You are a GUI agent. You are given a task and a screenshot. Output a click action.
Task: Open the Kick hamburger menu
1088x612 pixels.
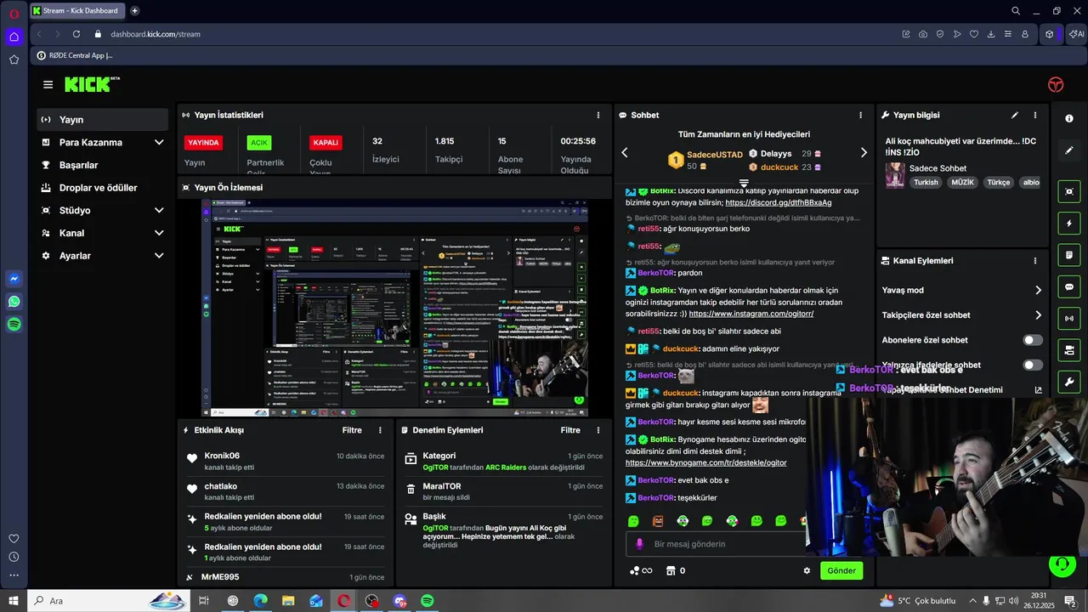tap(48, 84)
